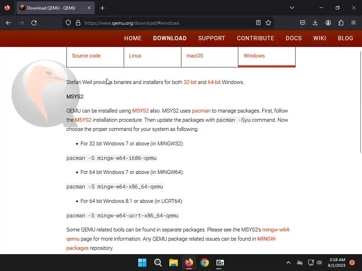Show hidden system tray icons
Viewport: 362px width, 271px height.
click(x=288, y=263)
